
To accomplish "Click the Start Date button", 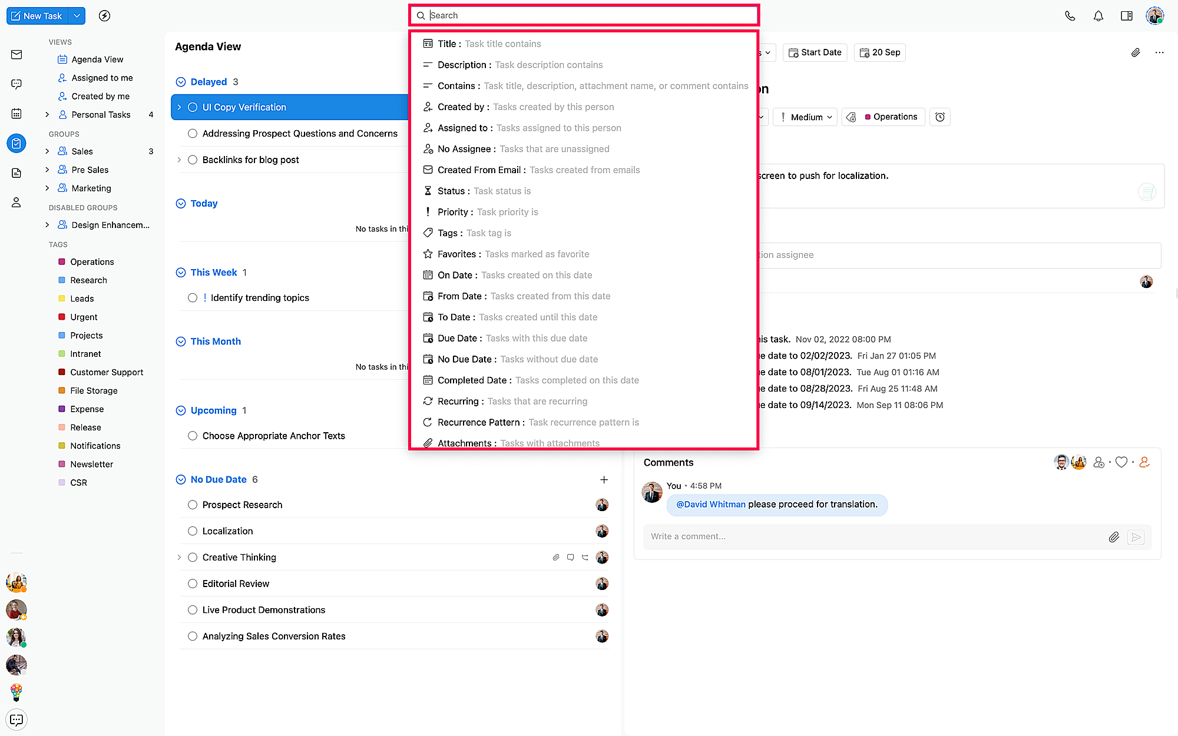I will (815, 52).
